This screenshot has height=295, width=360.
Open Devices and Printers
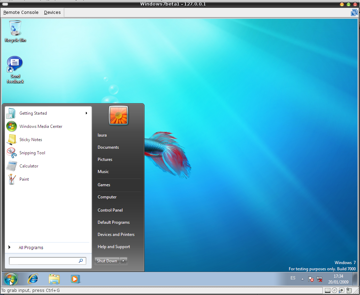pyautogui.click(x=116, y=235)
